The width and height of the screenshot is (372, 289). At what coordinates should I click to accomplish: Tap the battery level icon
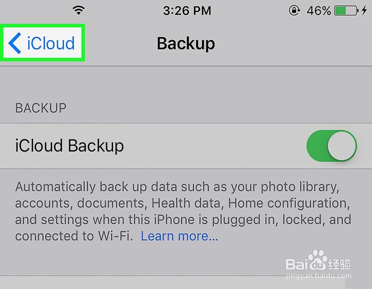tap(346, 11)
